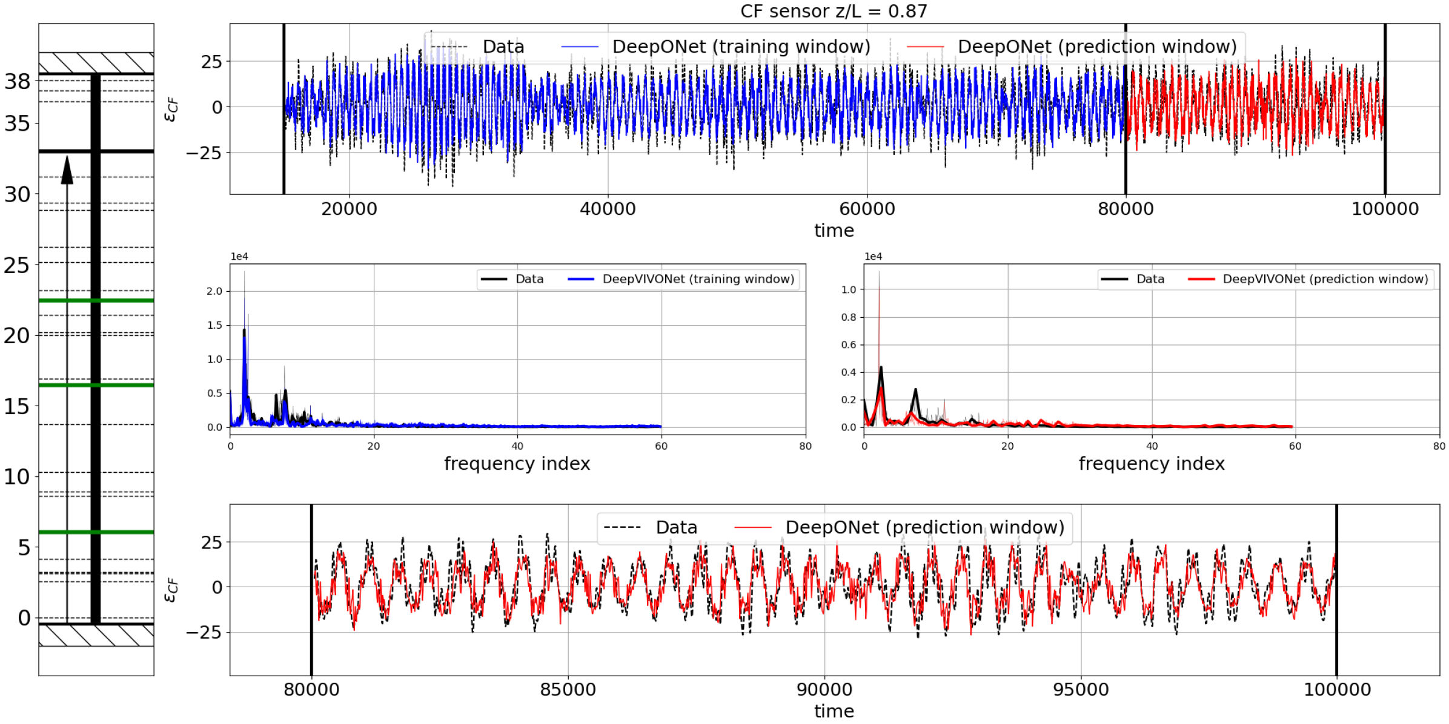Image resolution: width=1449 pixels, height=724 pixels.
Task: Click the dashed Data legend marker in top plot
Action: point(449,47)
